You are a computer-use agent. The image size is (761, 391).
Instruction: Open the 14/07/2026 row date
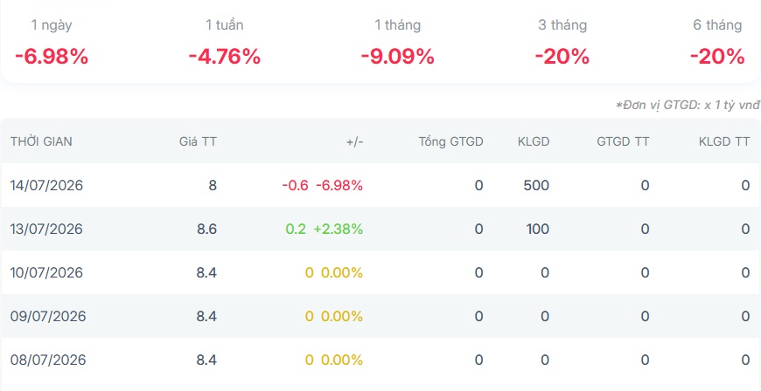coord(46,186)
